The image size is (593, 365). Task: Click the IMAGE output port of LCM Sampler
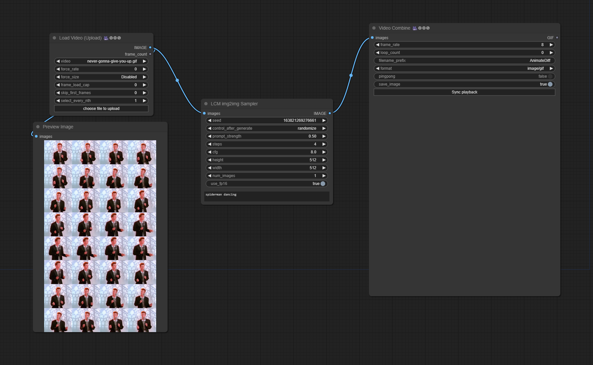(330, 113)
